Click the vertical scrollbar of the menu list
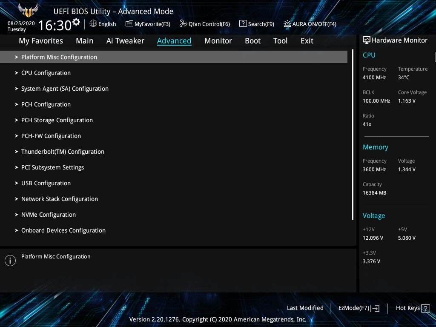This screenshot has height=327, width=436. 353,135
